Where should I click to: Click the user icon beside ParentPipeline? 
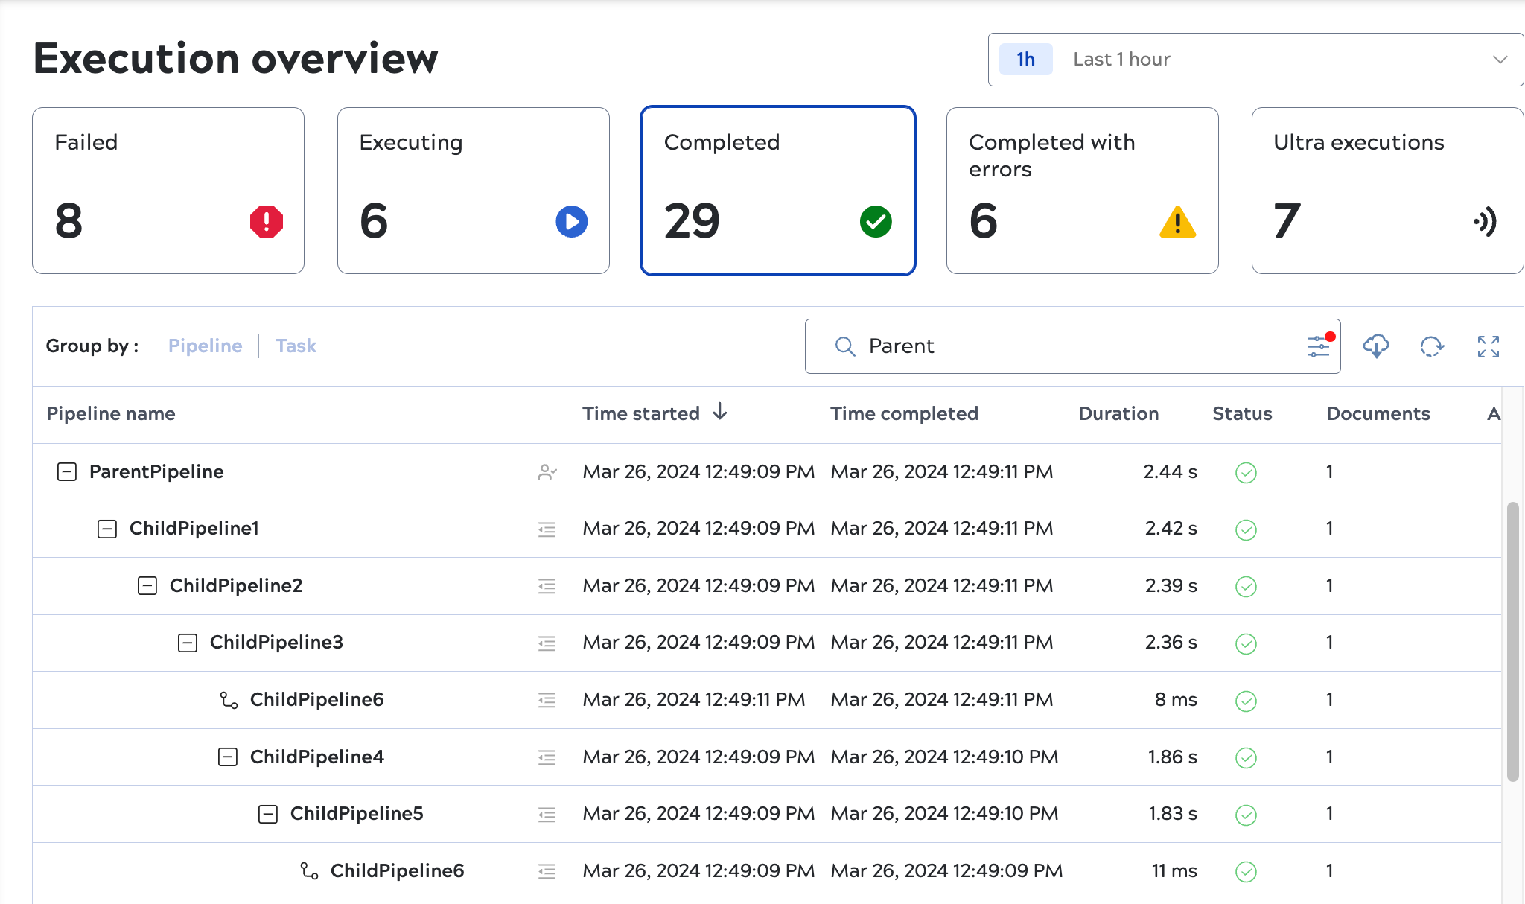pyautogui.click(x=547, y=472)
